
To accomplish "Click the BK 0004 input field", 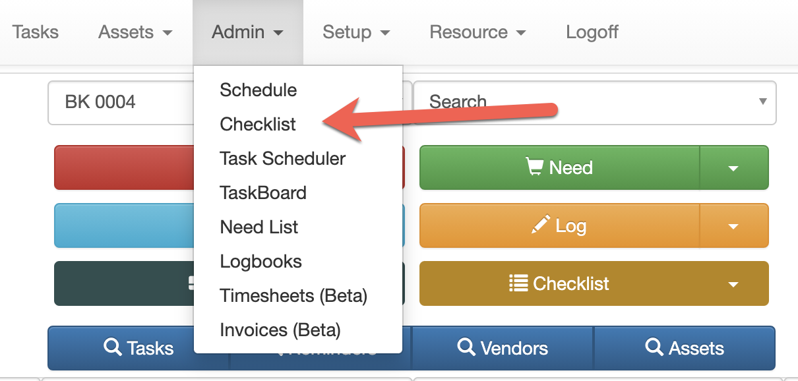I will point(119,103).
